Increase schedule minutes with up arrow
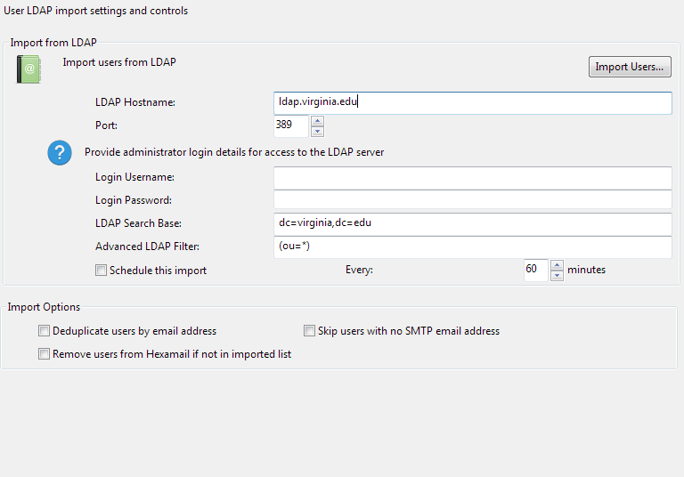684x477 pixels. coord(557,264)
